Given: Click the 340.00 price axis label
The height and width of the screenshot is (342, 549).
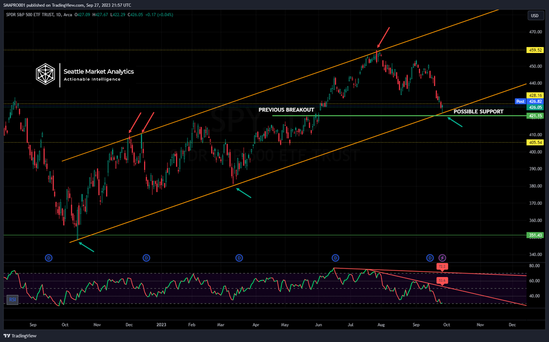Looking at the screenshot, I should click(x=535, y=255).
